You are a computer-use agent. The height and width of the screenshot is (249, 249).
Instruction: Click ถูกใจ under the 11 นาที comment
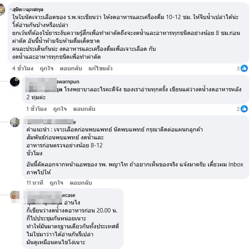[x=56, y=183]
